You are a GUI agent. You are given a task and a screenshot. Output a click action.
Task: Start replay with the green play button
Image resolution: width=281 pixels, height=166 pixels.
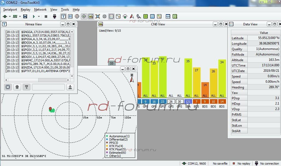pos(34,16)
